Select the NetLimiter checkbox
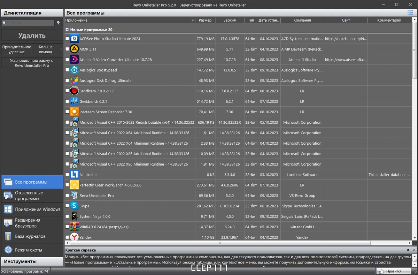Viewport: 418px width, 275px height. 67,175
